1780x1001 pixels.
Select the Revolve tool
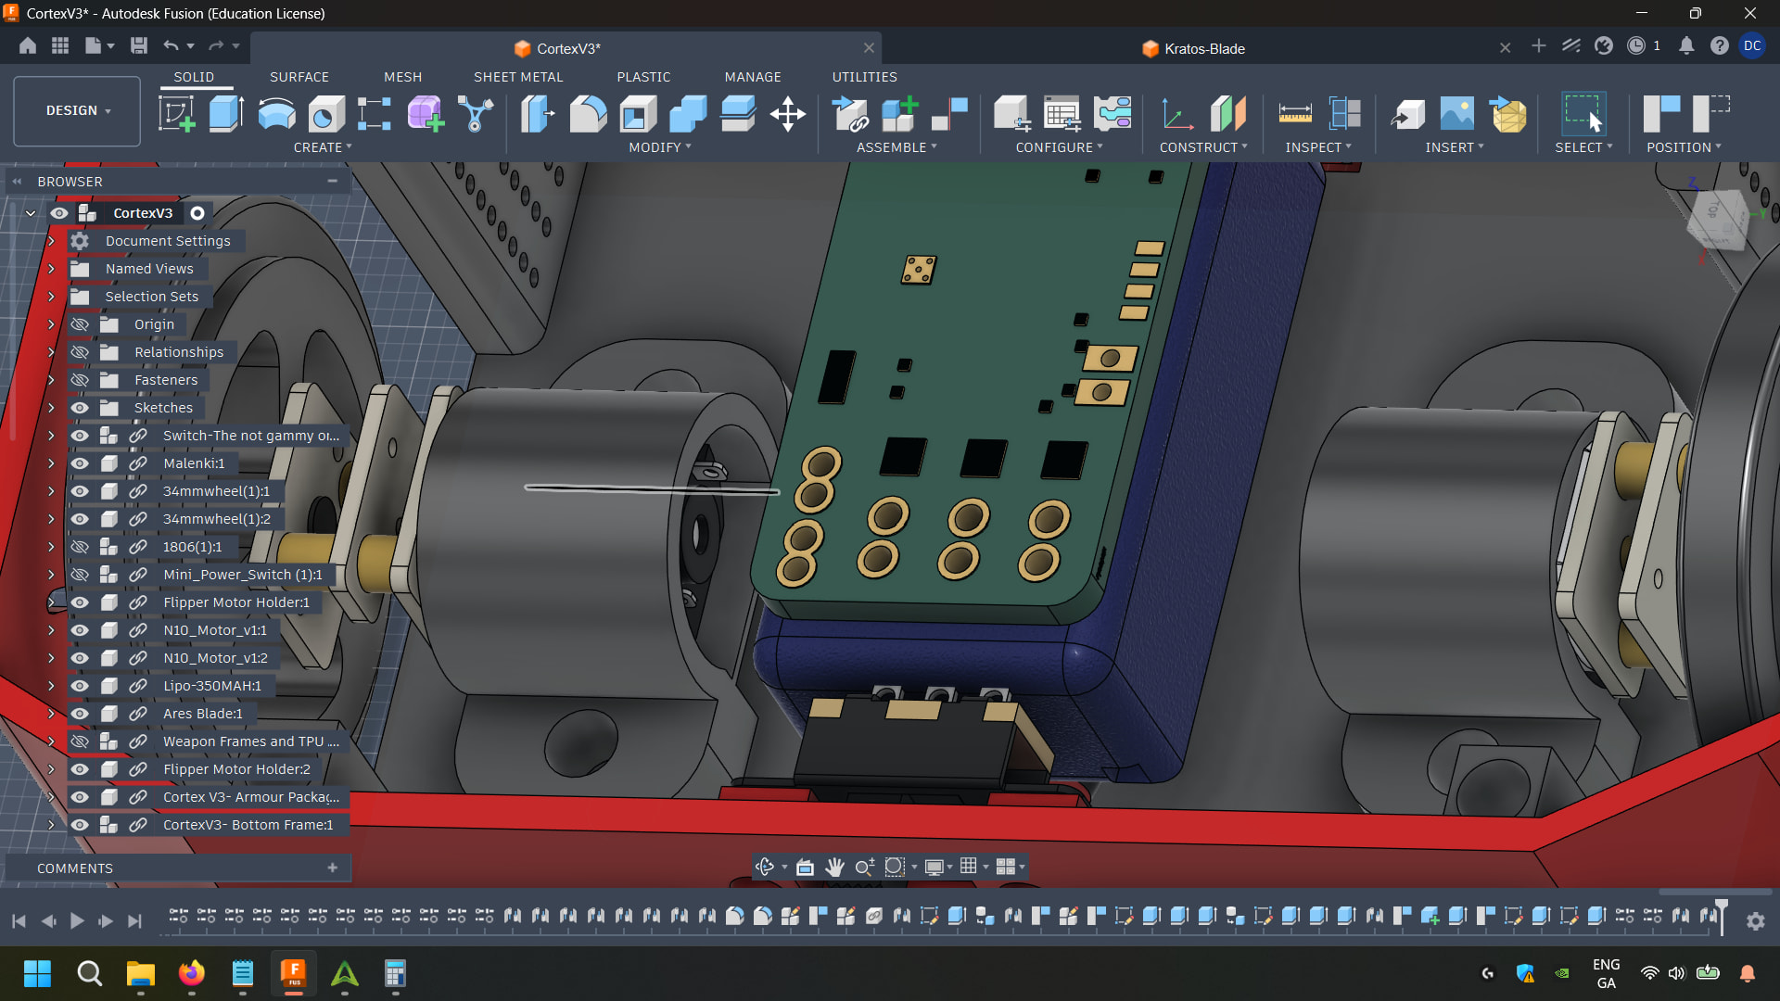pyautogui.click(x=276, y=114)
